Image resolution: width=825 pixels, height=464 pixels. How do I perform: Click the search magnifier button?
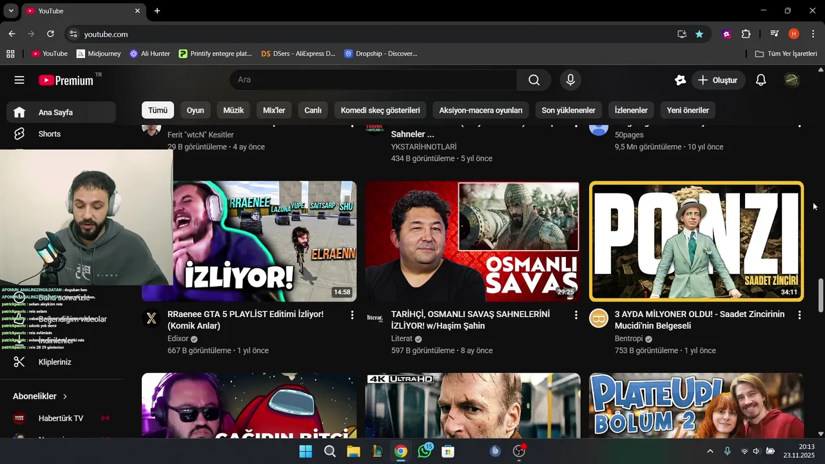534,80
